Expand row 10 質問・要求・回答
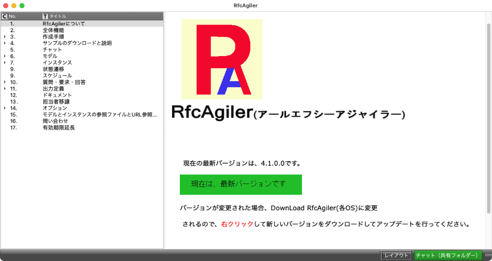 tap(5, 82)
